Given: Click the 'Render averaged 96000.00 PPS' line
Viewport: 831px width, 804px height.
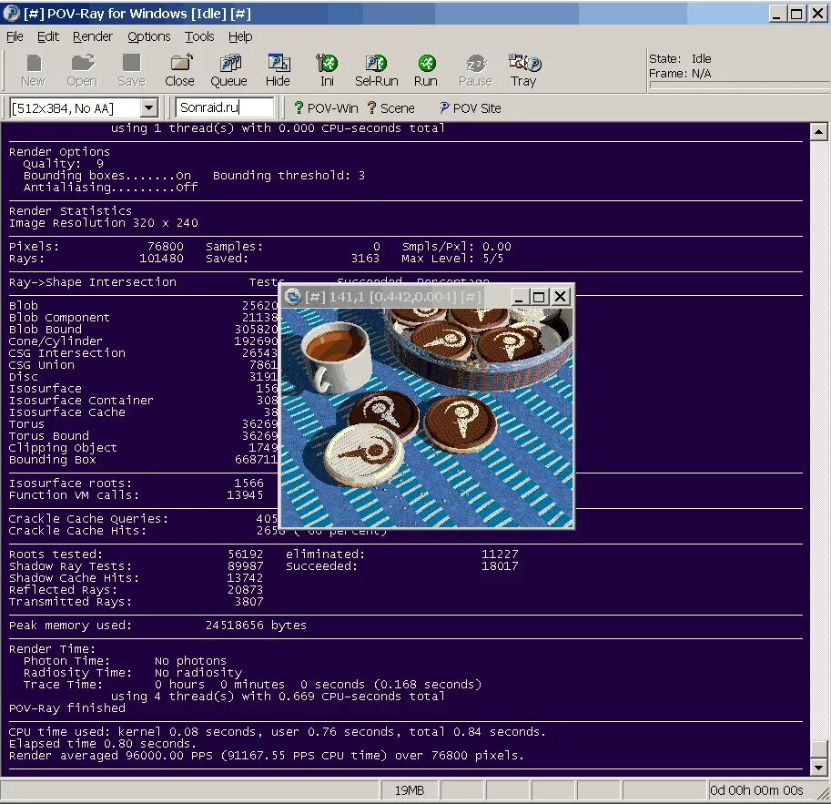Looking at the screenshot, I should pyautogui.click(x=267, y=755).
